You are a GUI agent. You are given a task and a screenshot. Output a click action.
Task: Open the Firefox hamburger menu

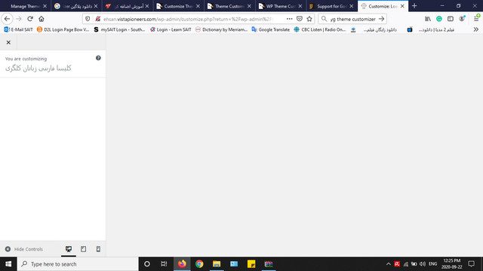pyautogui.click(x=476, y=19)
